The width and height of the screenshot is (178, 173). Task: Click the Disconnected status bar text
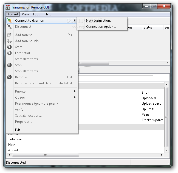tap(16, 163)
